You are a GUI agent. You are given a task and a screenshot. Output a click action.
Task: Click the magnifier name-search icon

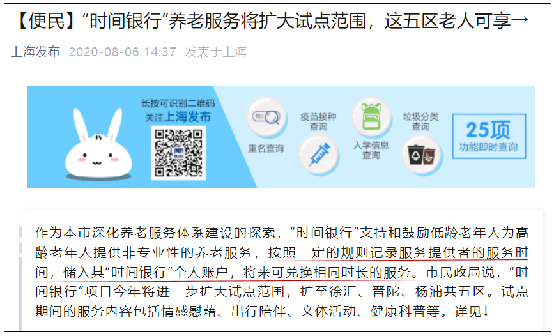pyautogui.click(x=266, y=117)
